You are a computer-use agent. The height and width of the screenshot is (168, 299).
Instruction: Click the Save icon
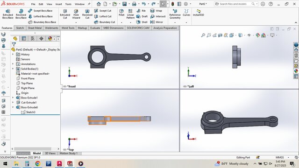point(125,4)
